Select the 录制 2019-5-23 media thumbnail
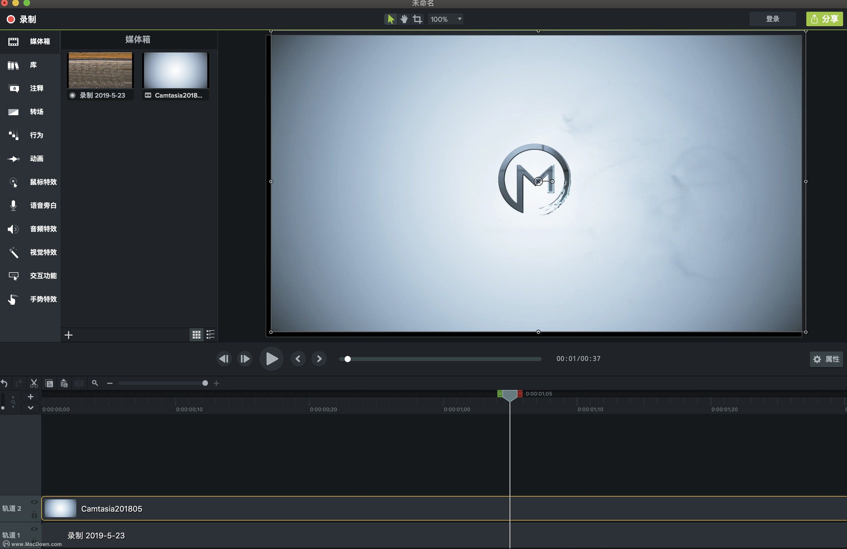Image resolution: width=847 pixels, height=549 pixels. click(100, 76)
